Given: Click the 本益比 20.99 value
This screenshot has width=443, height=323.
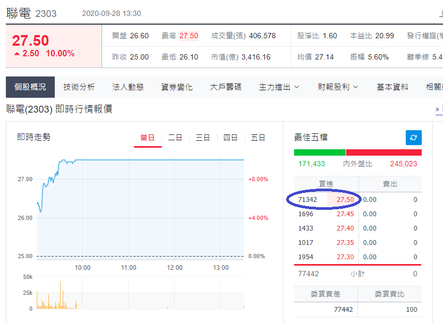Looking at the screenshot, I should pos(385,36).
